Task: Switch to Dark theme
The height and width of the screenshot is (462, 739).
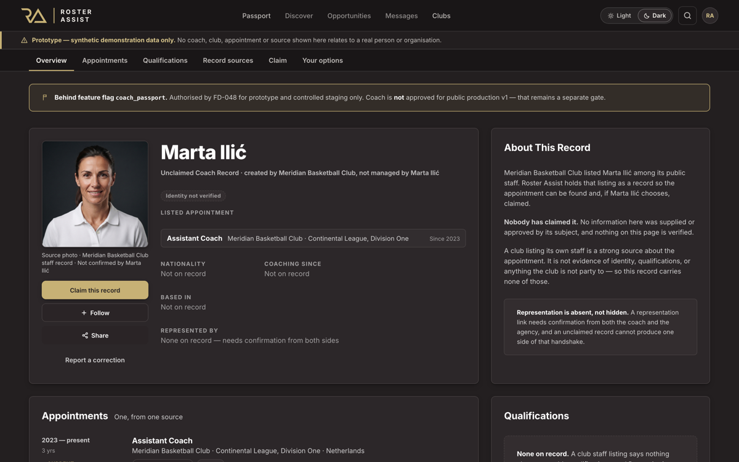Action: [655, 15]
